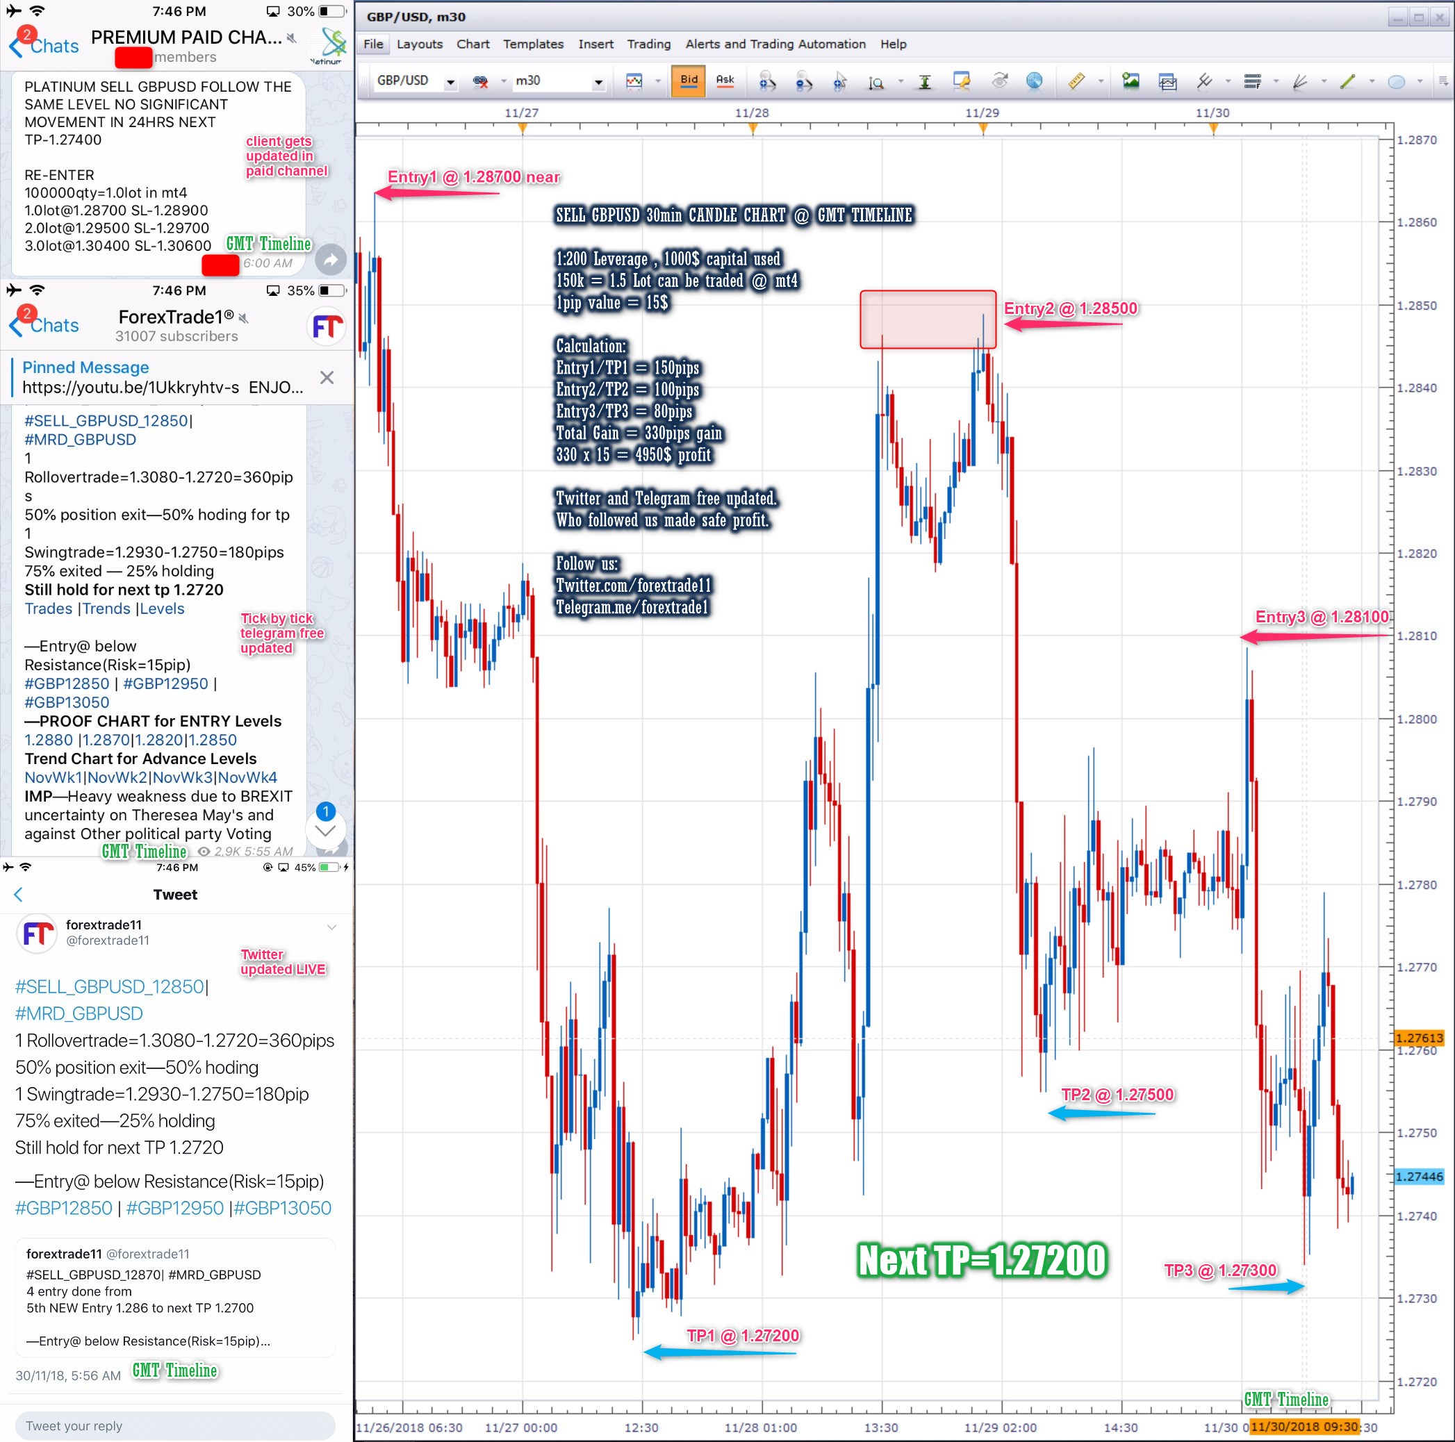Toggle Bid price display button
This screenshot has height=1442, width=1455.
[x=689, y=81]
